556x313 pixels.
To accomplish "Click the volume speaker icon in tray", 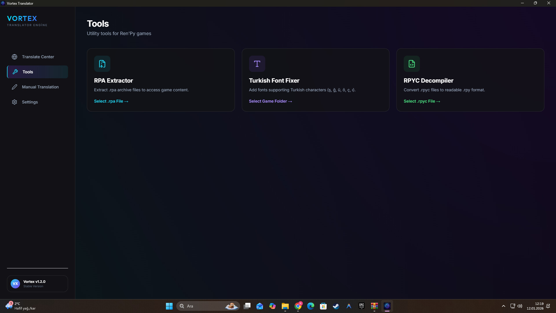I will [x=520, y=306].
